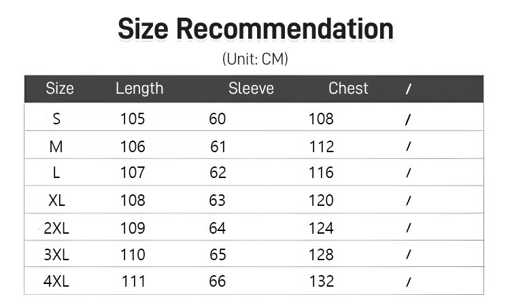The image size is (510, 303).
Task: Click the 2XL size row label
Action: (56, 228)
